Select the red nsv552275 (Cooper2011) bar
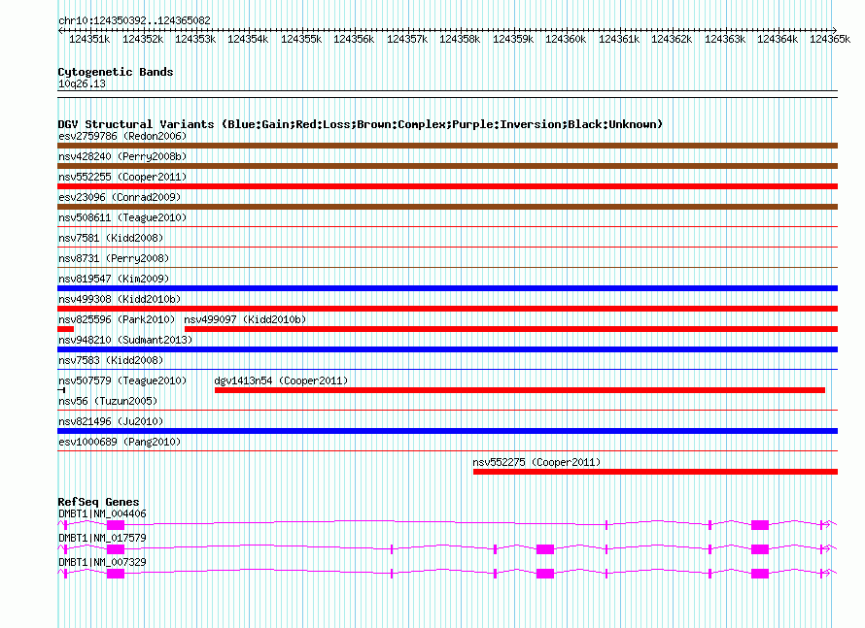Screen dimensions: 865x628 (654, 472)
